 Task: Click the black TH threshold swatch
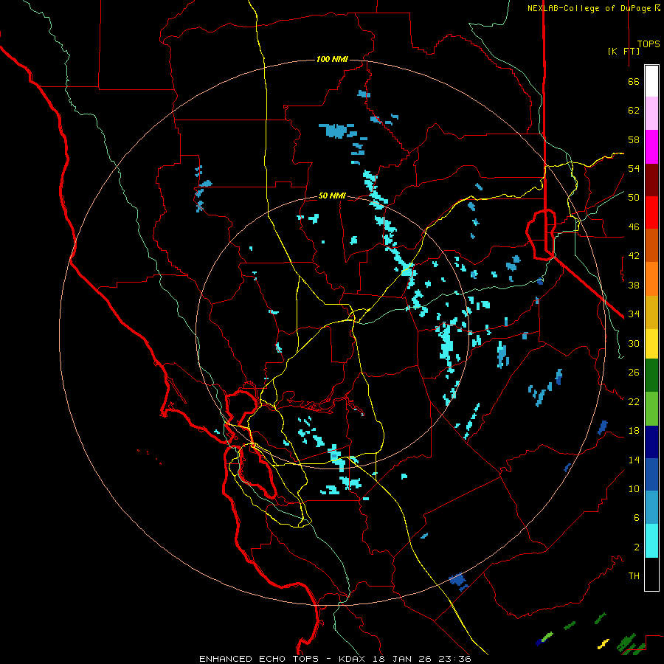651,574
